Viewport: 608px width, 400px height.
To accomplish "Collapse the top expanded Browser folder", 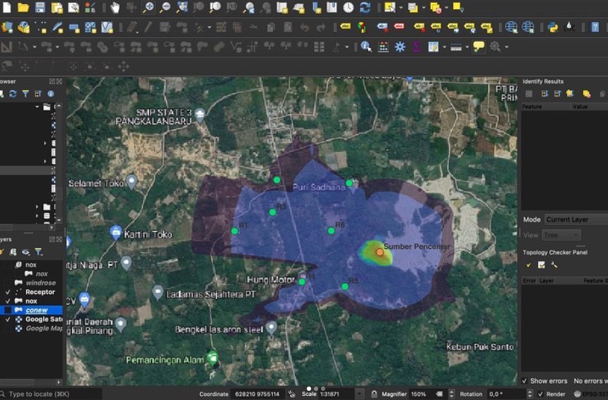I will click(x=37, y=106).
